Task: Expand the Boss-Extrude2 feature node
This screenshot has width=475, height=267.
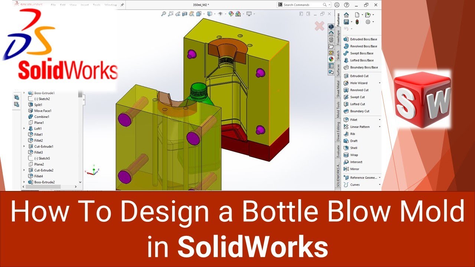Action: coord(24,182)
